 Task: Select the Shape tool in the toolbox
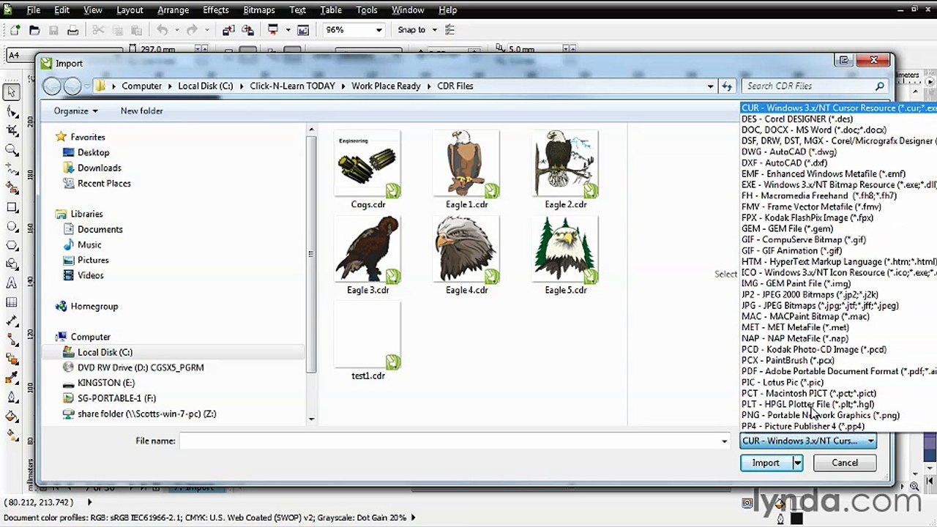click(11, 111)
